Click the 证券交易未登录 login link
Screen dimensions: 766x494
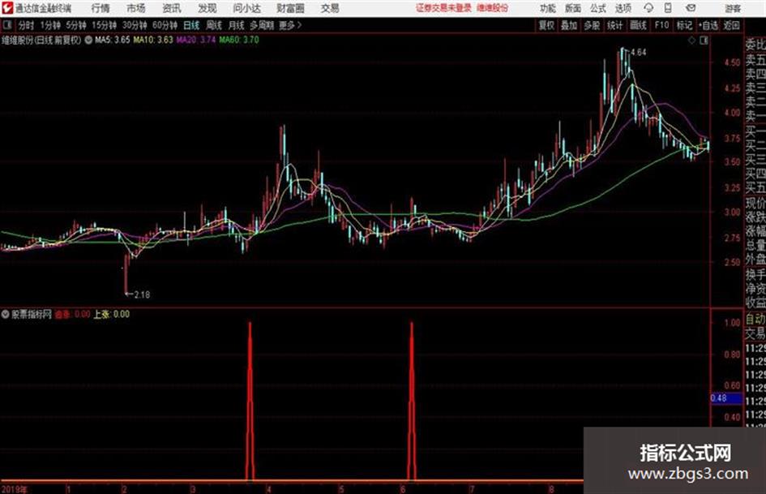[444, 8]
